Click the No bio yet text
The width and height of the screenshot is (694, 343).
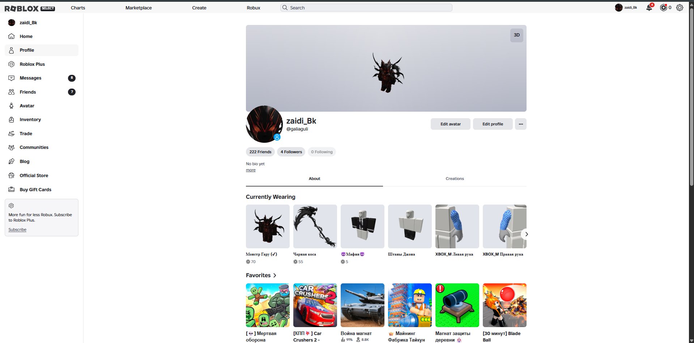[255, 164]
